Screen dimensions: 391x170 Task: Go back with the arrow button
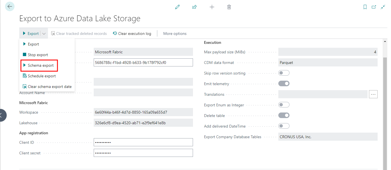click(10, 6)
